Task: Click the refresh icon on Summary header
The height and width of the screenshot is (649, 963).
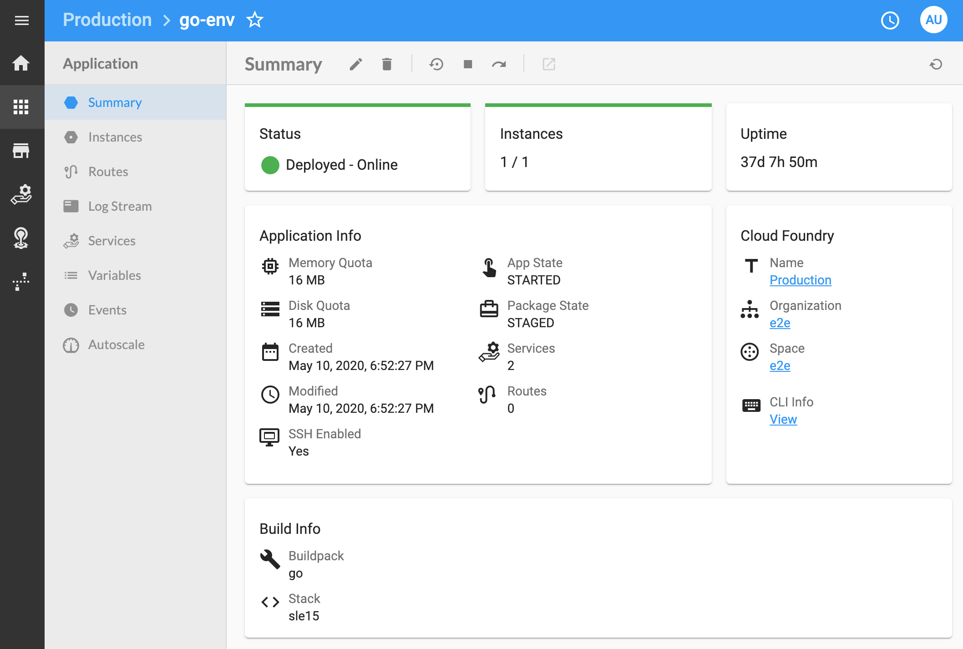Action: pyautogui.click(x=936, y=64)
